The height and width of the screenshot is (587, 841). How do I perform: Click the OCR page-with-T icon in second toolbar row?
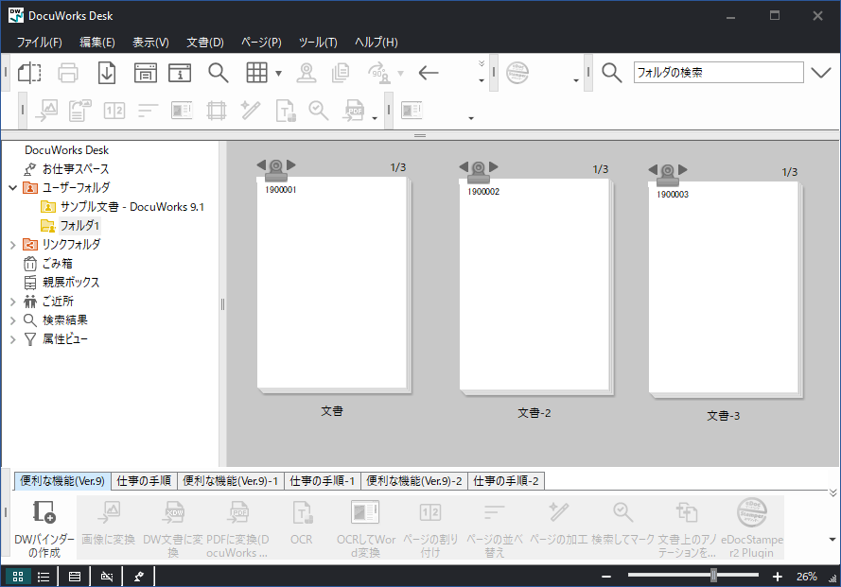(286, 111)
